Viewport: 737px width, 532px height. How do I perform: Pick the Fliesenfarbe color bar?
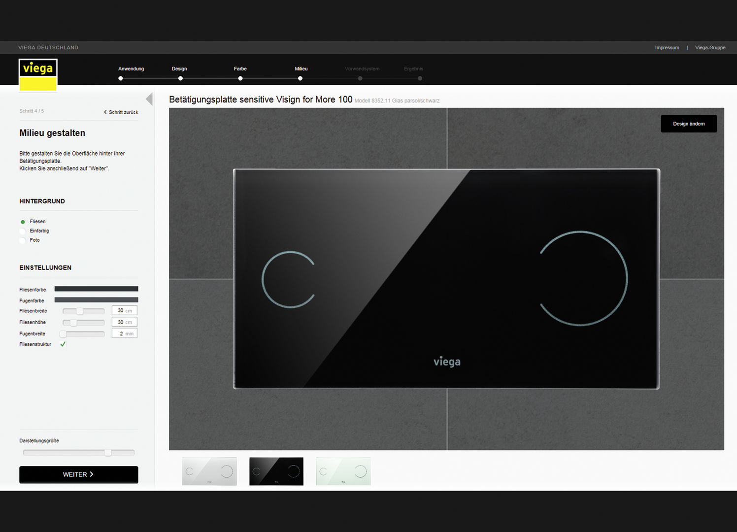tap(96, 289)
